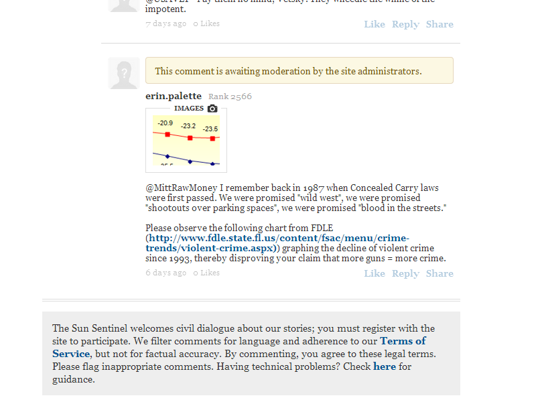Click the Rank 2566 label

click(230, 96)
